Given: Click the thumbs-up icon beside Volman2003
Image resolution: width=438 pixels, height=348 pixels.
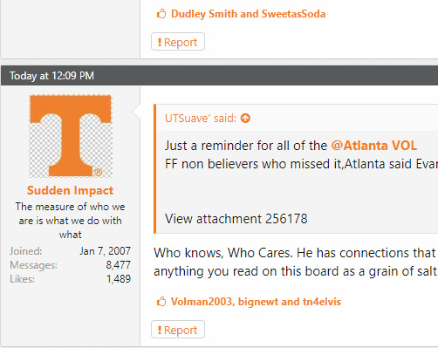Looking at the screenshot, I should [x=161, y=302].
